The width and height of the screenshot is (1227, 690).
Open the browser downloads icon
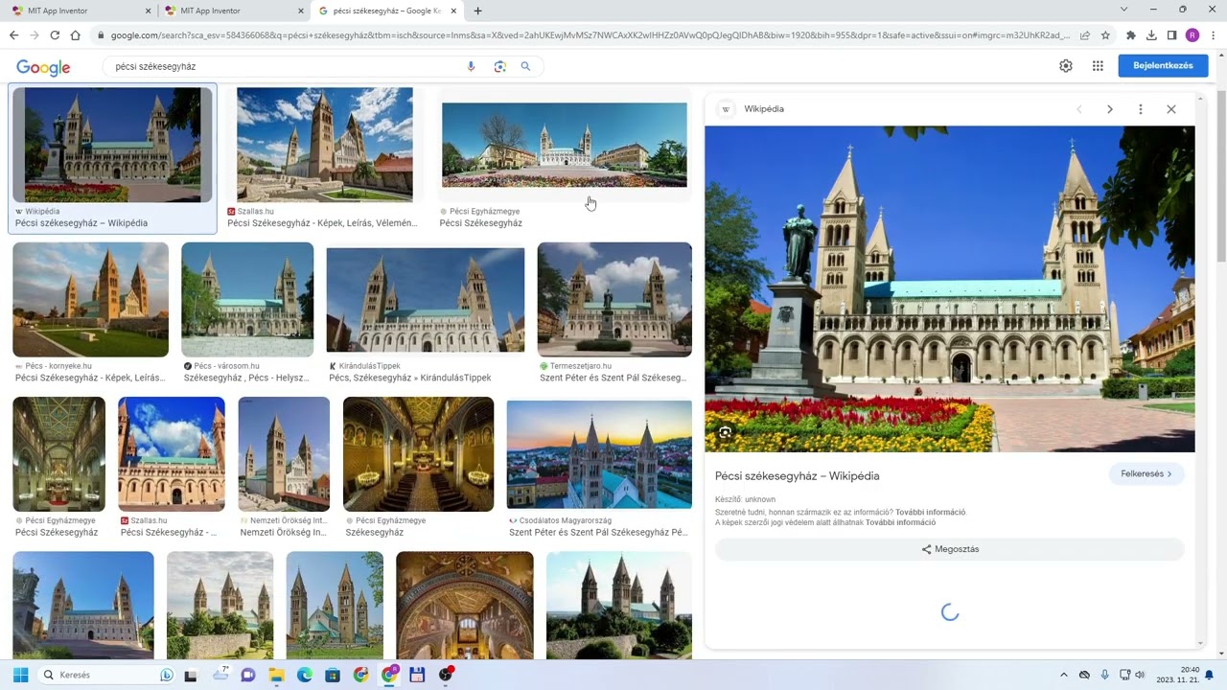[1151, 35]
